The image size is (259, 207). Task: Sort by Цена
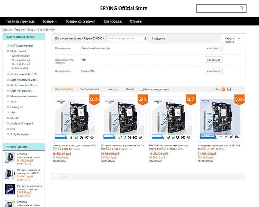pos(130,89)
